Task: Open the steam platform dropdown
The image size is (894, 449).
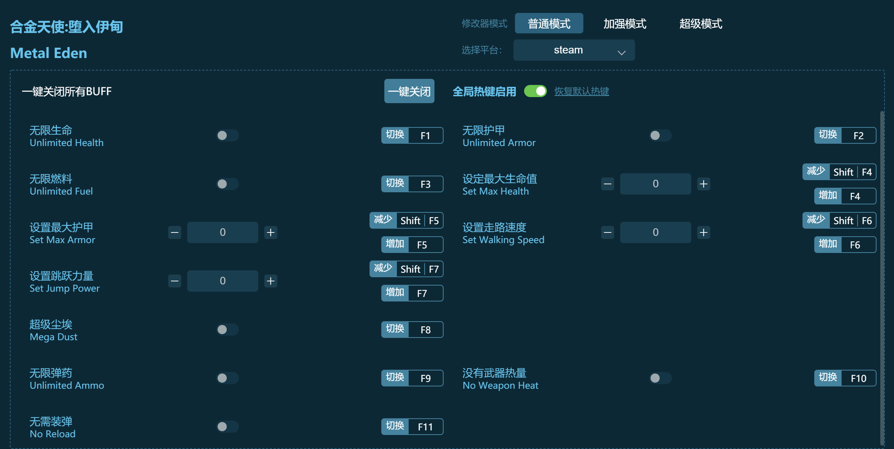Action: pos(573,50)
